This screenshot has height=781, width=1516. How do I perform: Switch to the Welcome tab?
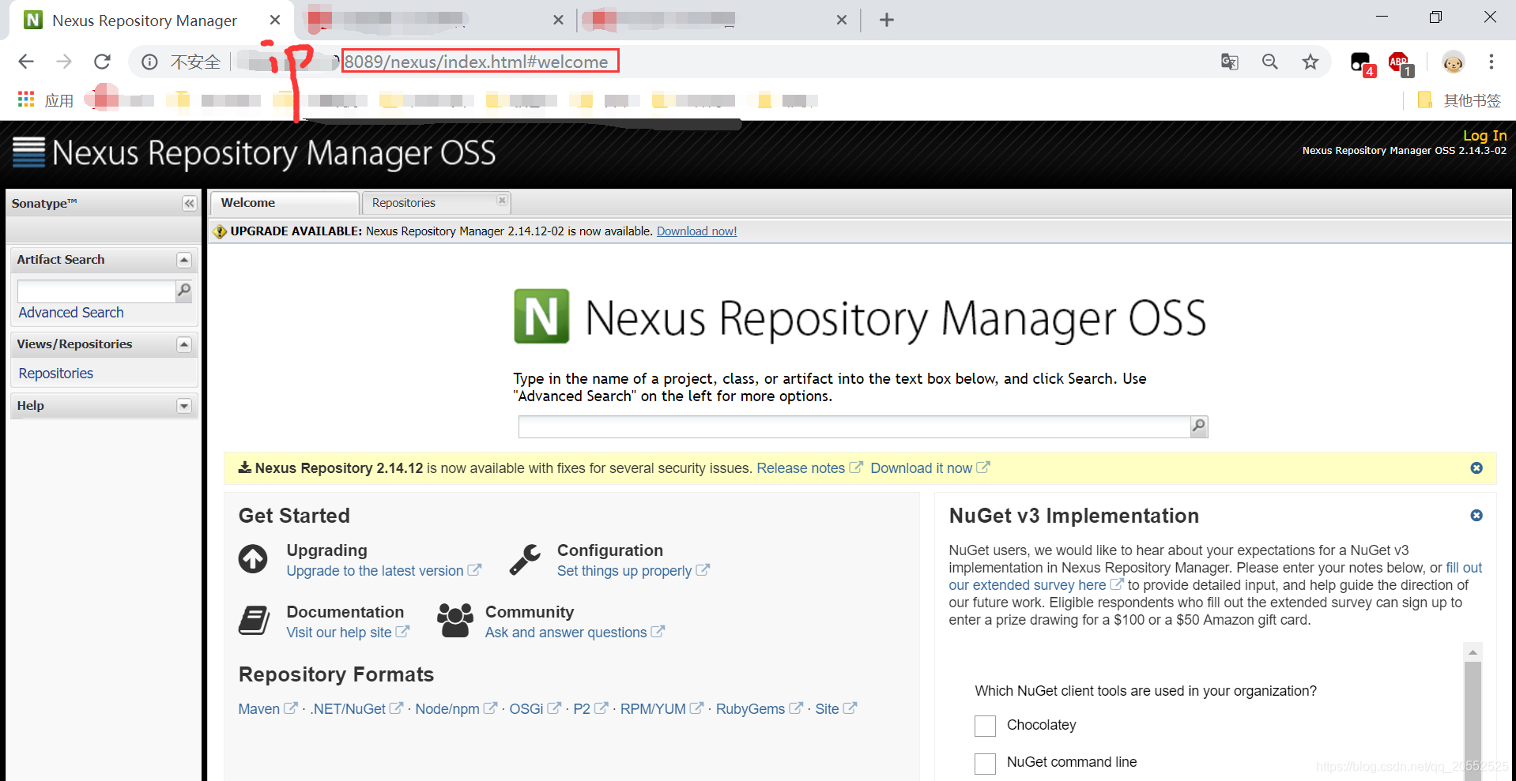tap(285, 203)
